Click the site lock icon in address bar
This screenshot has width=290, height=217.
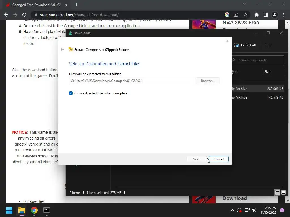tap(36, 15)
